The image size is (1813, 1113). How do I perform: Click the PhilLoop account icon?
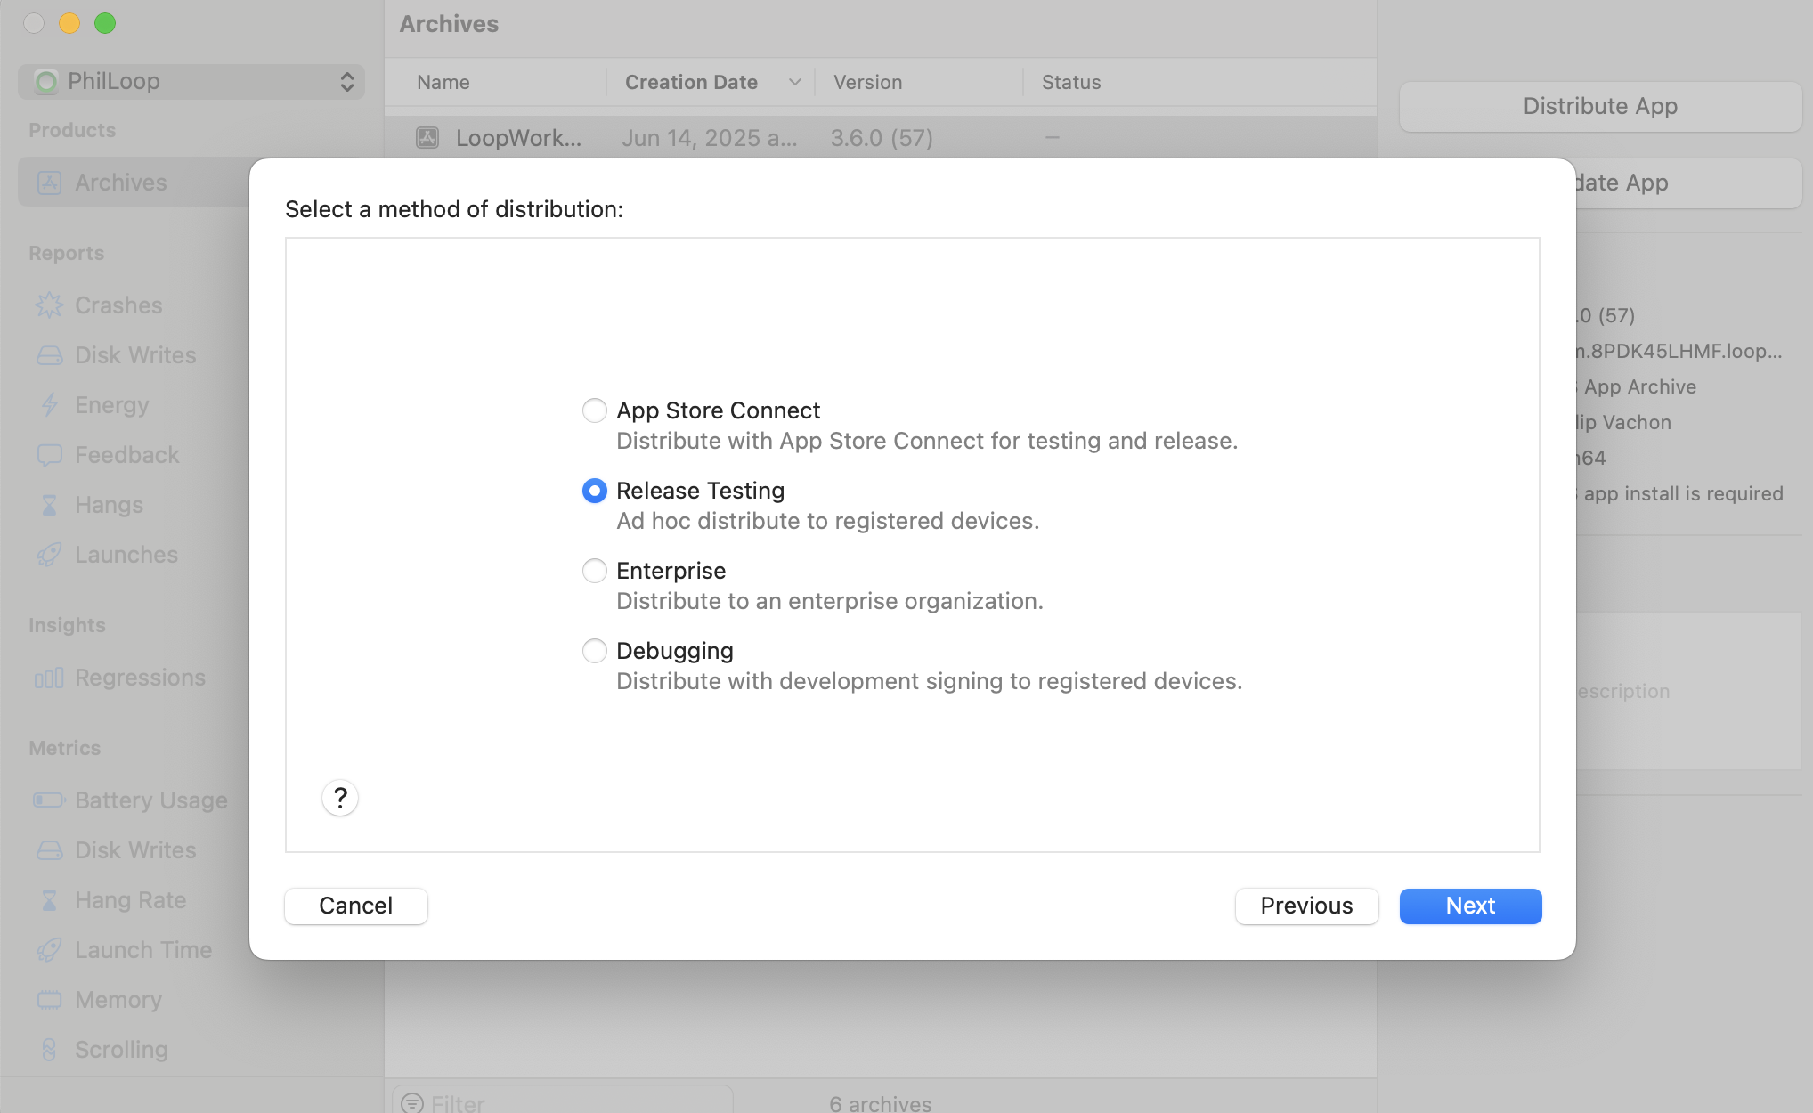click(46, 81)
